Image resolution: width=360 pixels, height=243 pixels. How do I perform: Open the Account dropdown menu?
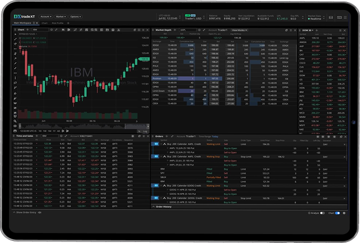(x=46, y=16)
